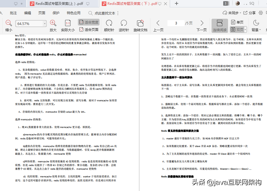Click the line 选择 redis 的情况
The width and height of the screenshot is (267, 191).
[25, 62]
